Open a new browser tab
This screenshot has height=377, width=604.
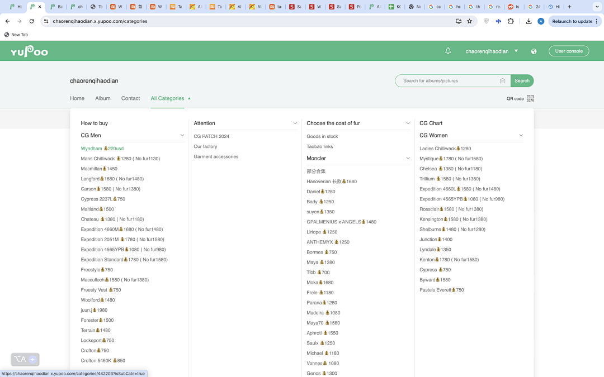tap(569, 7)
